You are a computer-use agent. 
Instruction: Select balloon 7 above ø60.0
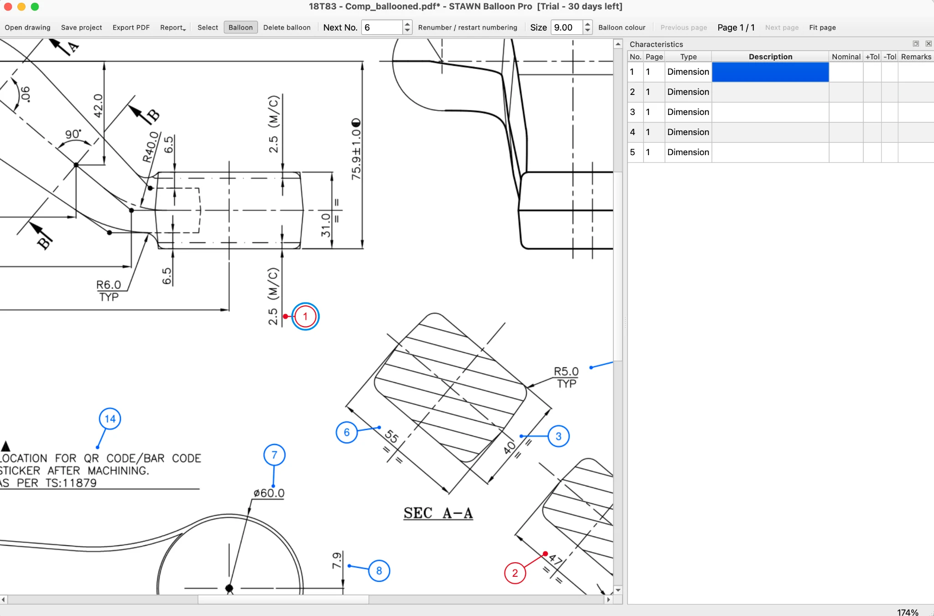[275, 455]
